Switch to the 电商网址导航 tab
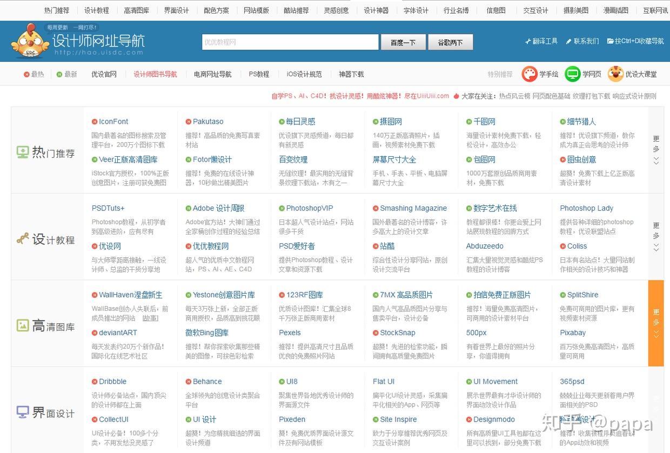 [213, 75]
